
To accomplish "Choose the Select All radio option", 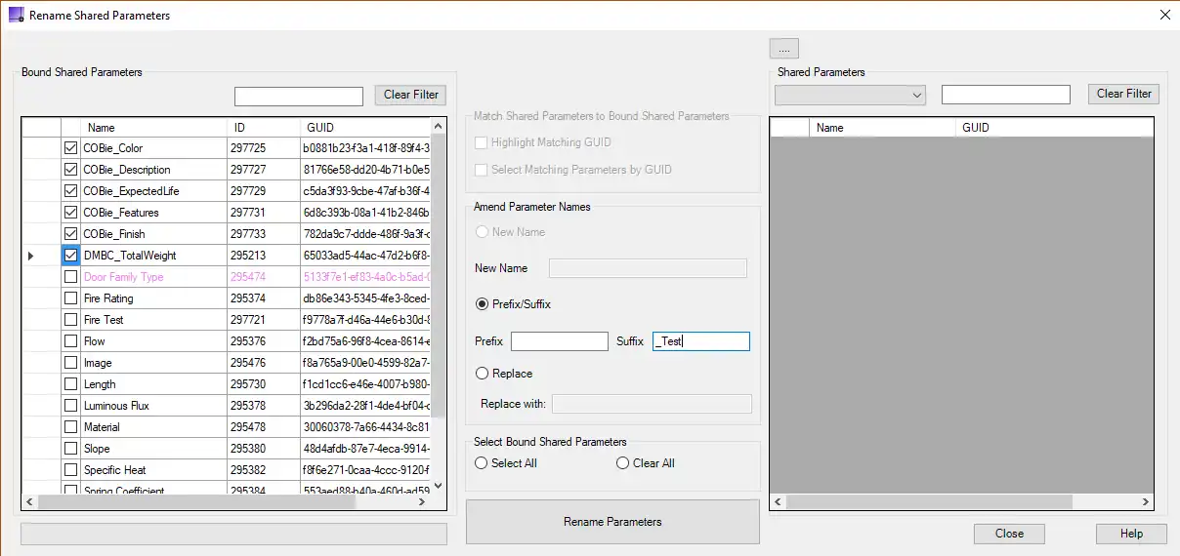I will (x=482, y=463).
